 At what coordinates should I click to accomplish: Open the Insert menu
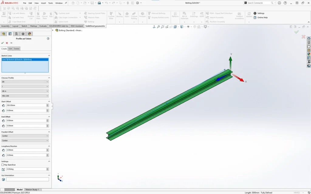[x=43, y=3]
